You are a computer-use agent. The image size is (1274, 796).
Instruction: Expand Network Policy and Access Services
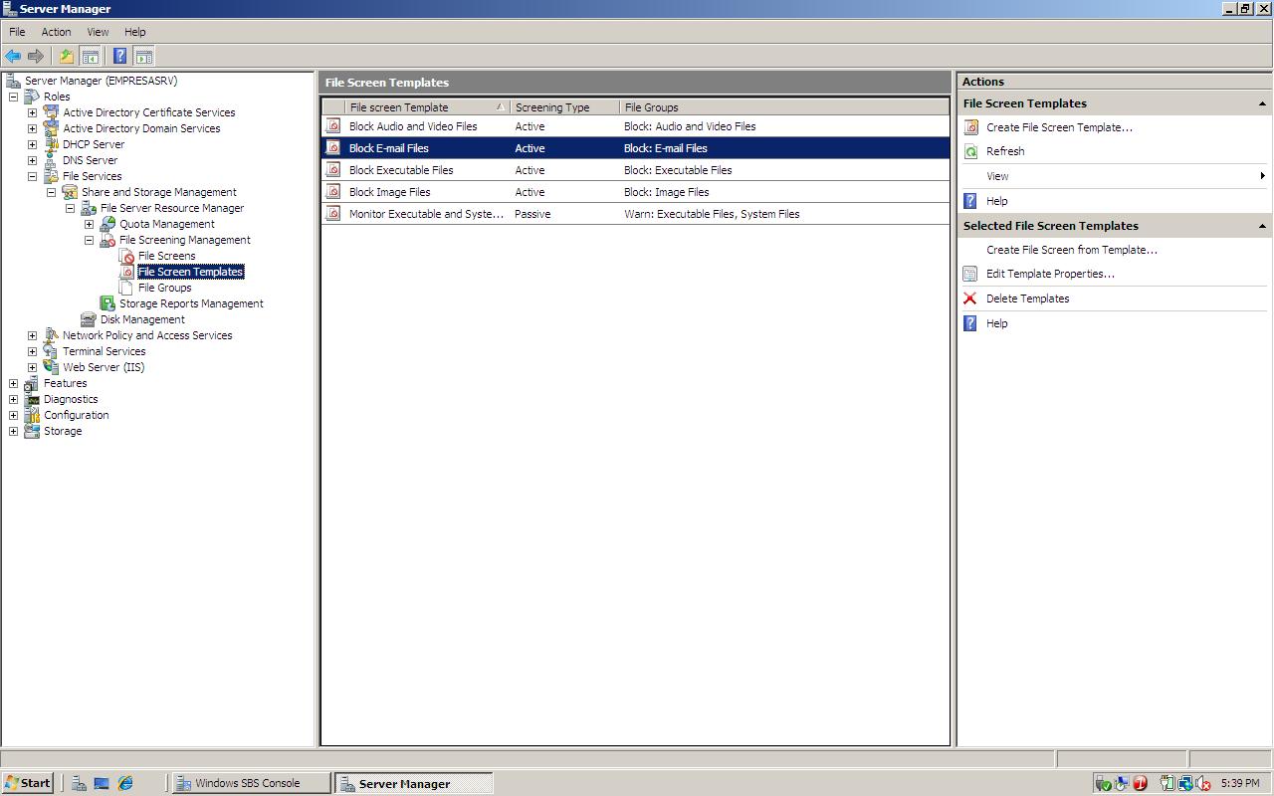pos(32,335)
